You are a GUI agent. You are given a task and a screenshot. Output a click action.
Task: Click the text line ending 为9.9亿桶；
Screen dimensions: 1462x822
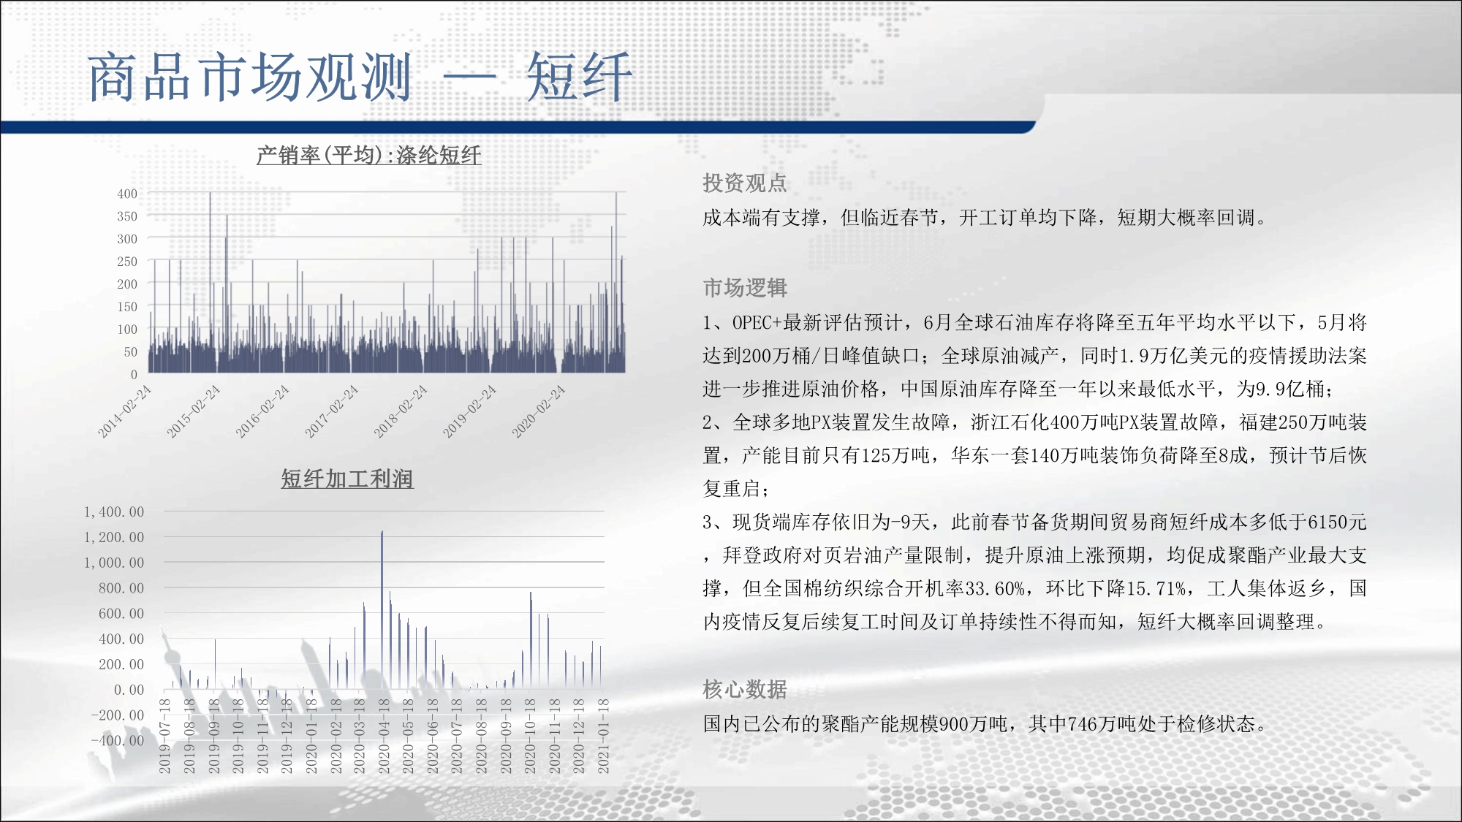[x=1018, y=389]
